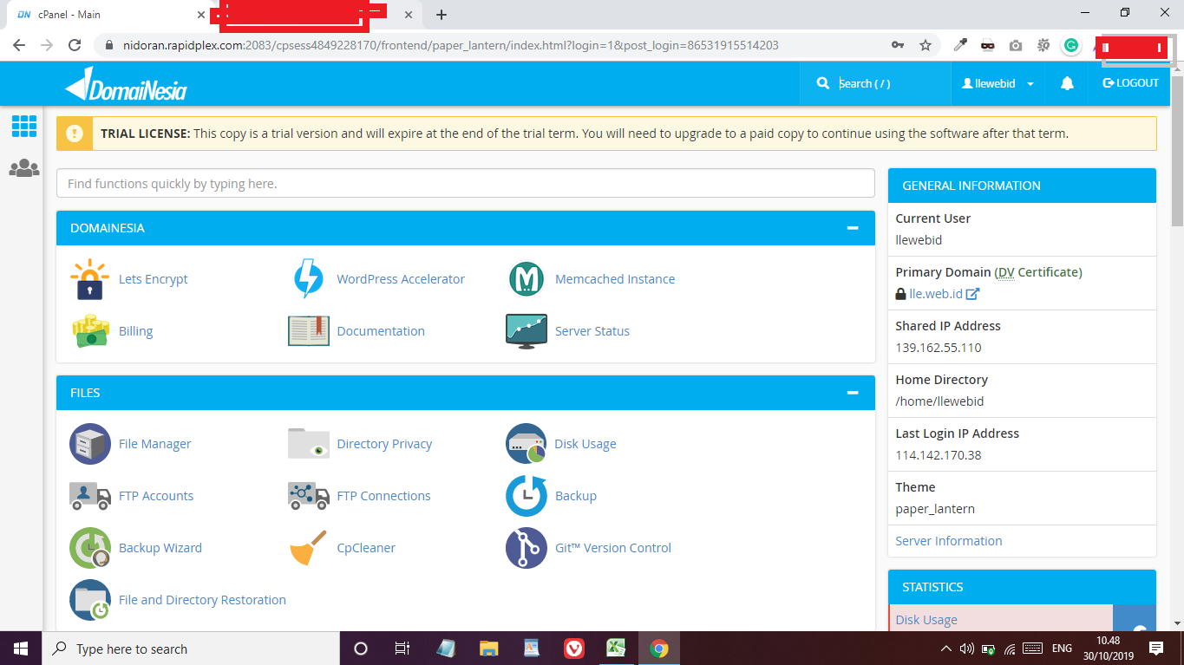Click the system tray volume icon
This screenshot has width=1184, height=665.
click(x=966, y=649)
